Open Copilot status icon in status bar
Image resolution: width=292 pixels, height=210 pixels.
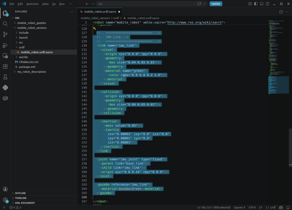point(281,207)
